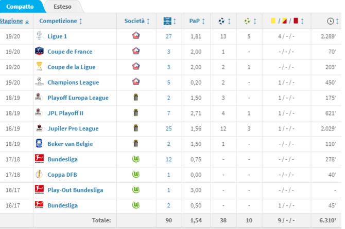Click the minutes played clock icon
The height and width of the screenshot is (229, 345).
click(330, 21)
